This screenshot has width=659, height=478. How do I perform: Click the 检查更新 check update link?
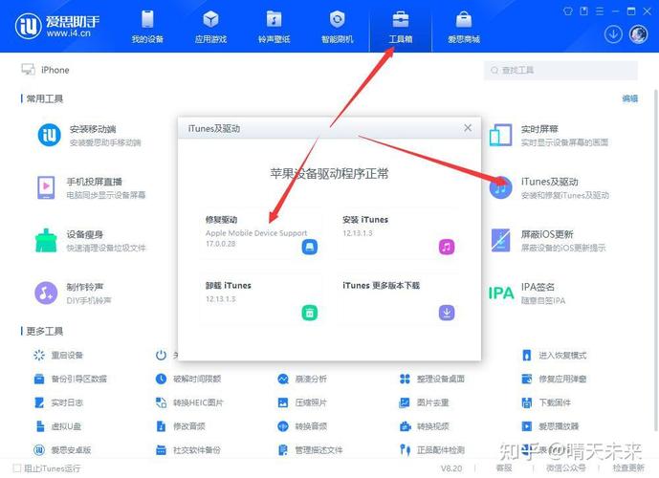(628, 467)
